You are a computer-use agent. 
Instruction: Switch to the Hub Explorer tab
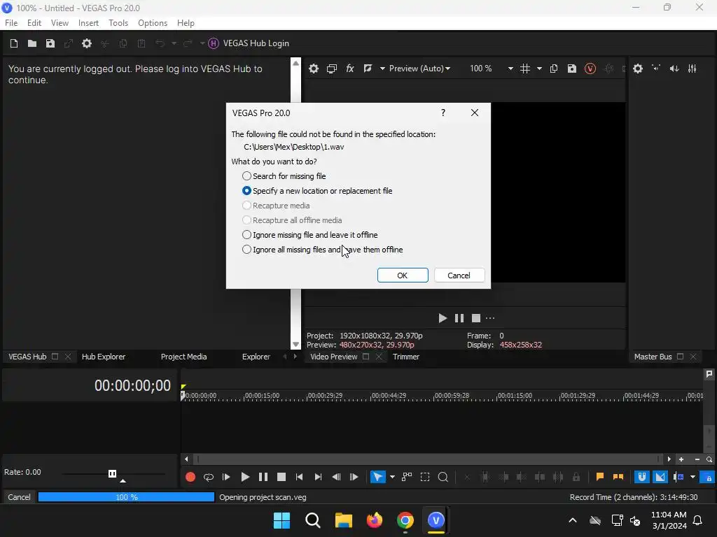coord(104,357)
